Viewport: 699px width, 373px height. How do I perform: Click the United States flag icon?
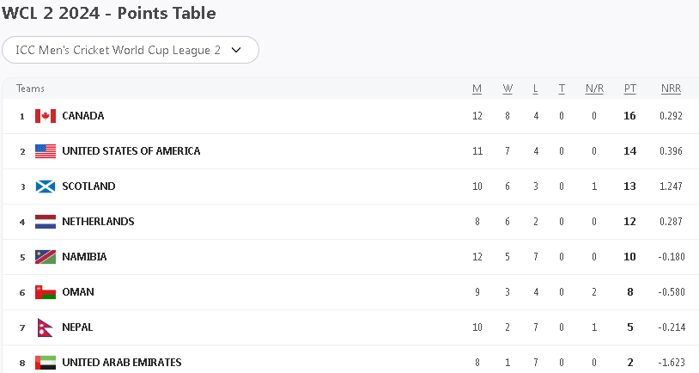(x=46, y=151)
